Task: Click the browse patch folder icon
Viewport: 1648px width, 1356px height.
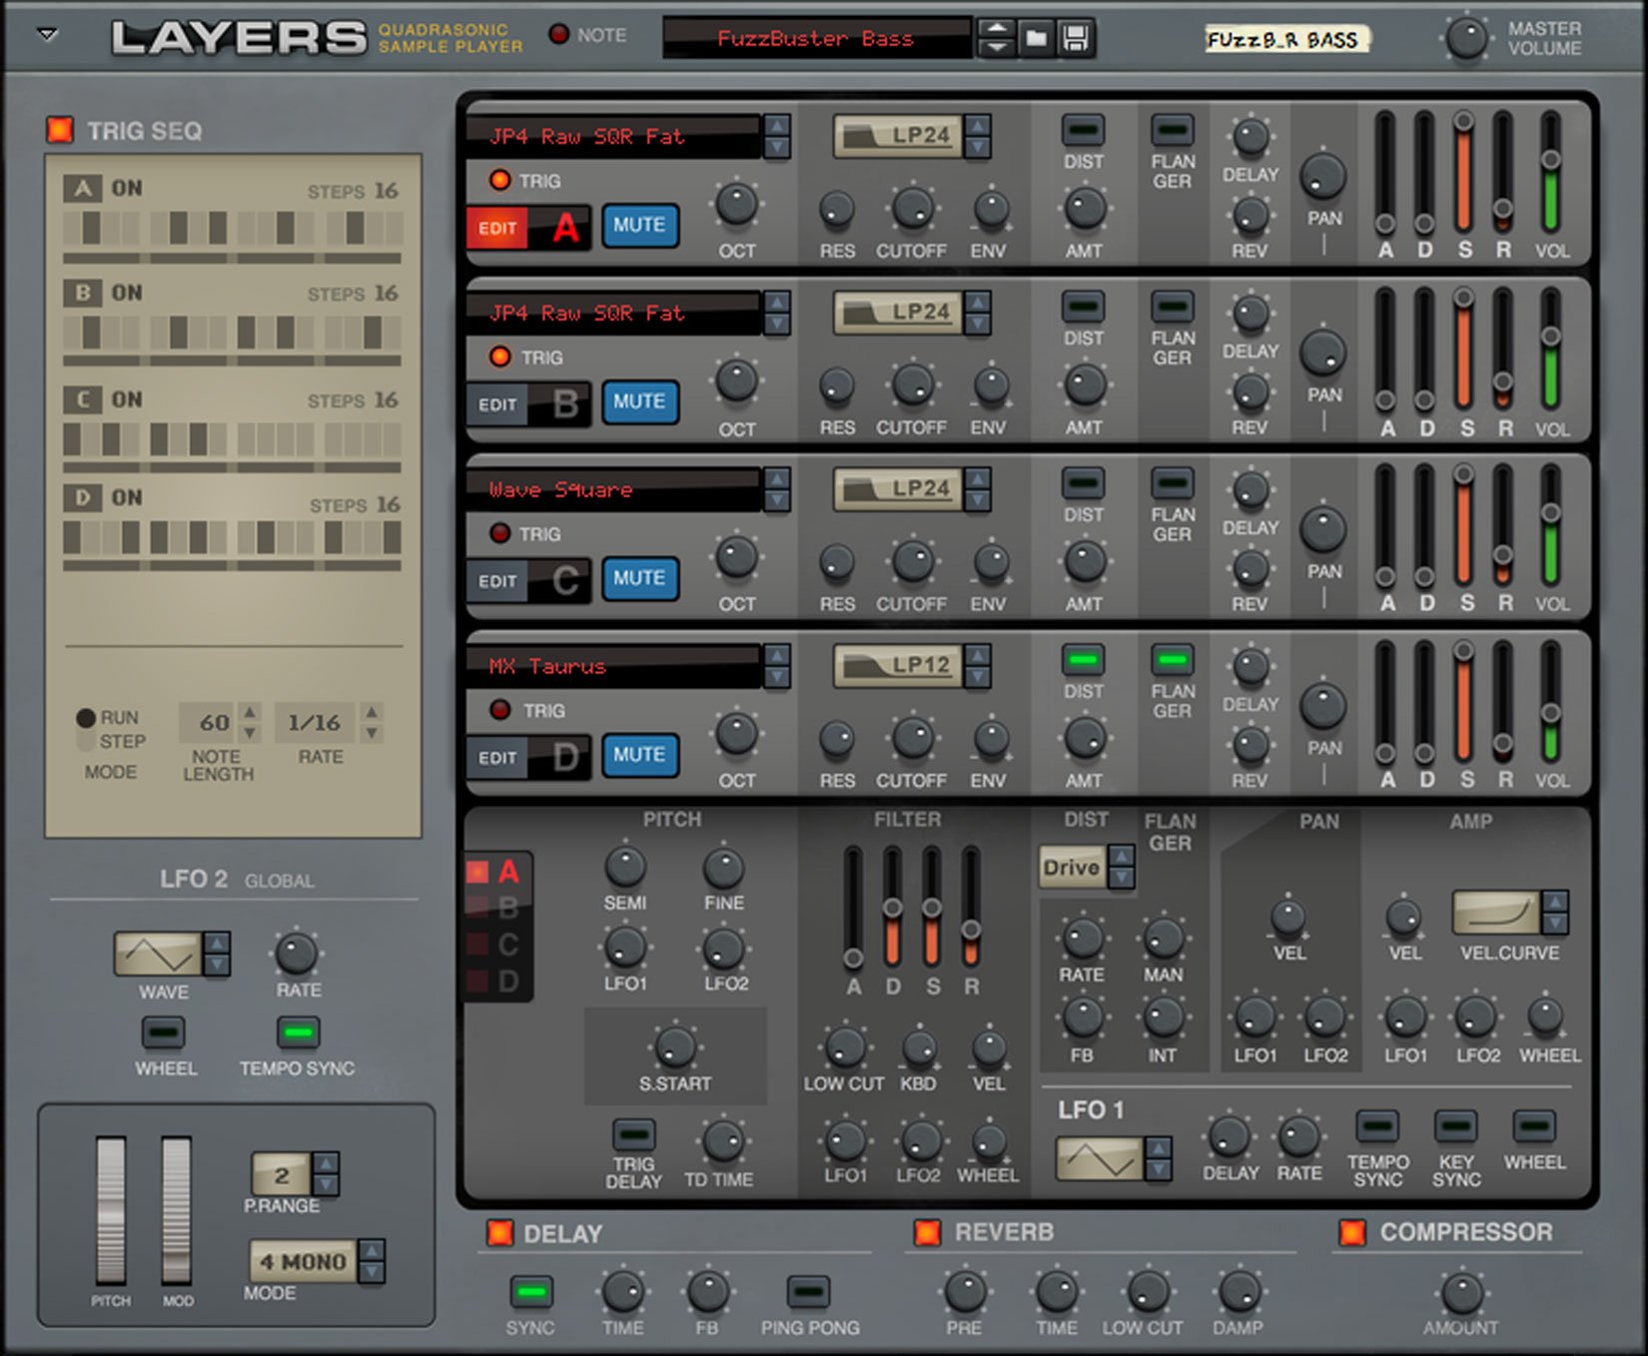Action: 1036,39
